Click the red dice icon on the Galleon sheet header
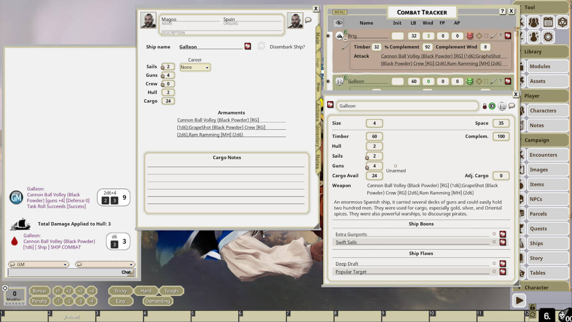This screenshot has width=572, height=322. [330, 106]
